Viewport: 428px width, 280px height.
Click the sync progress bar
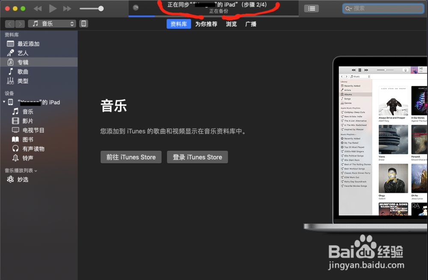[x=214, y=16]
